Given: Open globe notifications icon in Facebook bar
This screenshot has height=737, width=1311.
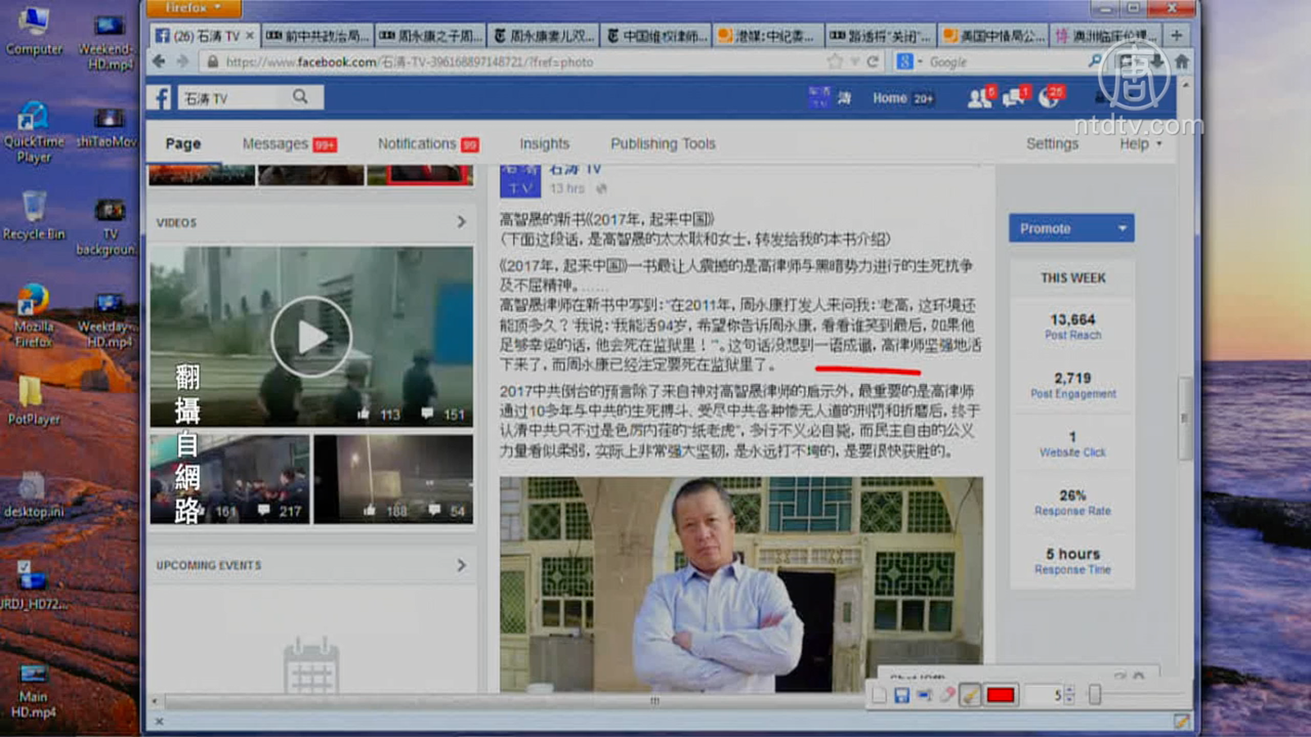Looking at the screenshot, I should click(x=1049, y=98).
